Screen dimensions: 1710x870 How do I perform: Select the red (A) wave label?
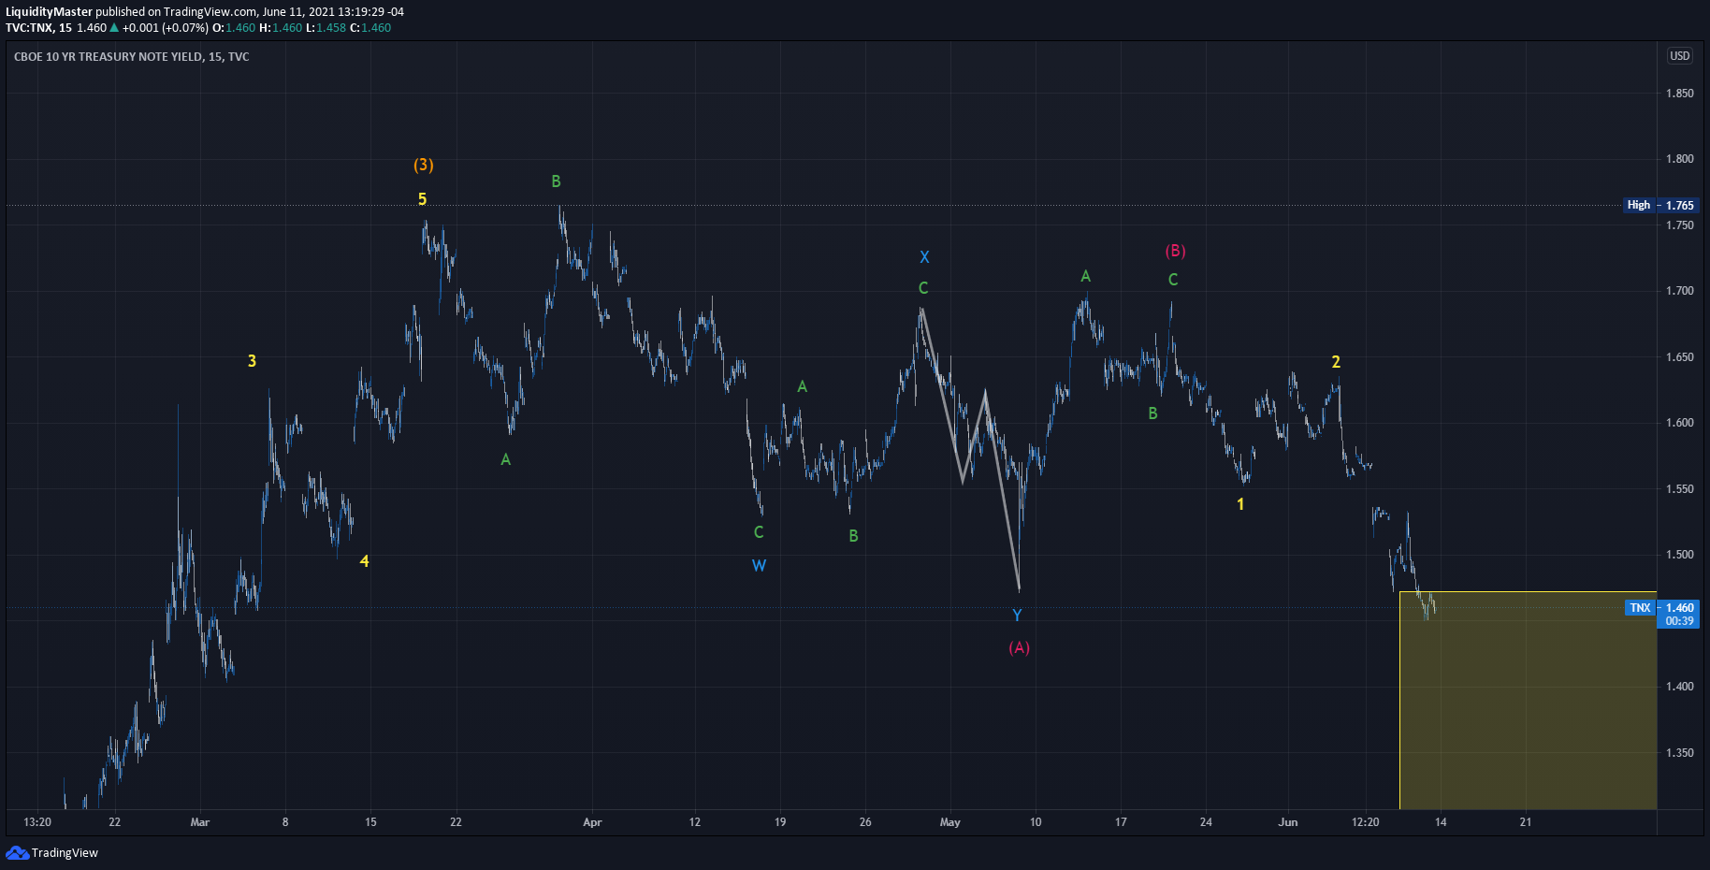coord(1019,647)
